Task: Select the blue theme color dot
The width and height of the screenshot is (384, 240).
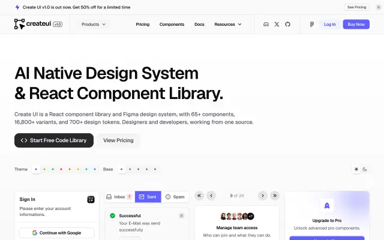Action: pos(95,169)
